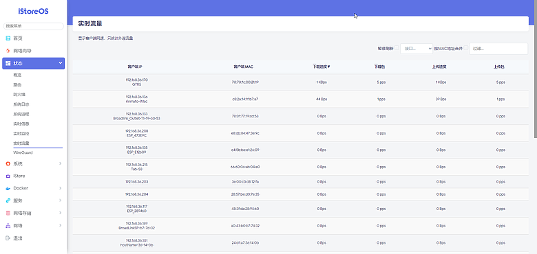Collapse the 状态 menu chevron
This screenshot has height=254, width=537.
61,63
